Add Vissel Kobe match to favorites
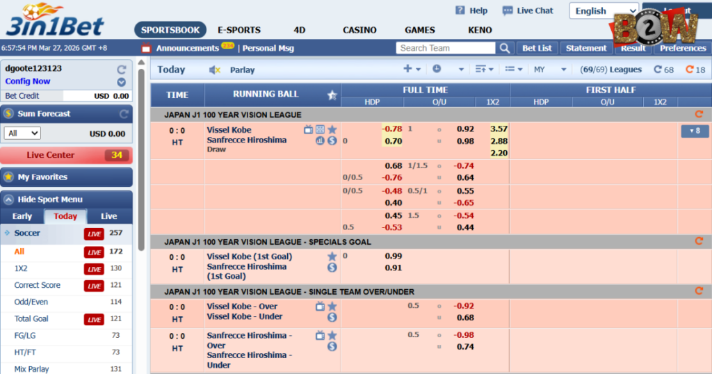The height and width of the screenshot is (374, 712). coord(332,130)
